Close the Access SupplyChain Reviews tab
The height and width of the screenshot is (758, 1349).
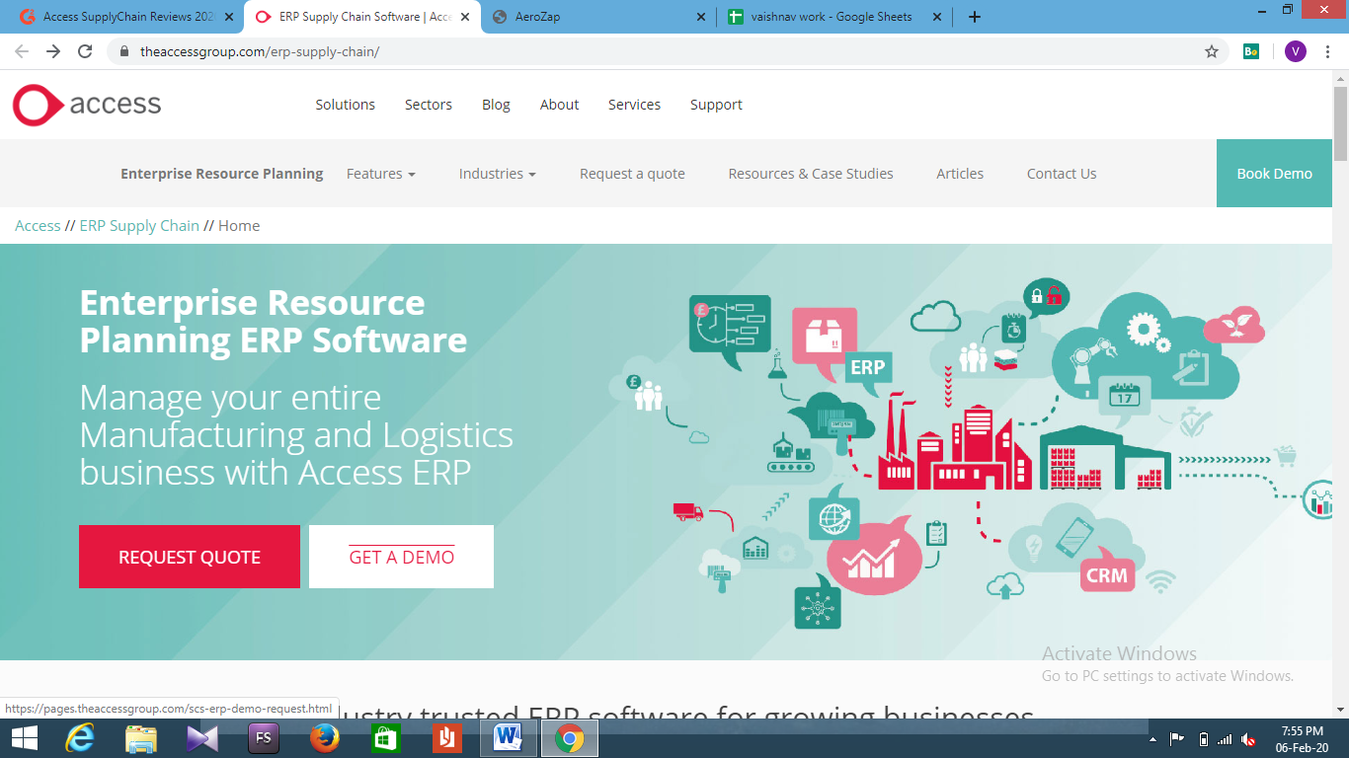tap(230, 17)
